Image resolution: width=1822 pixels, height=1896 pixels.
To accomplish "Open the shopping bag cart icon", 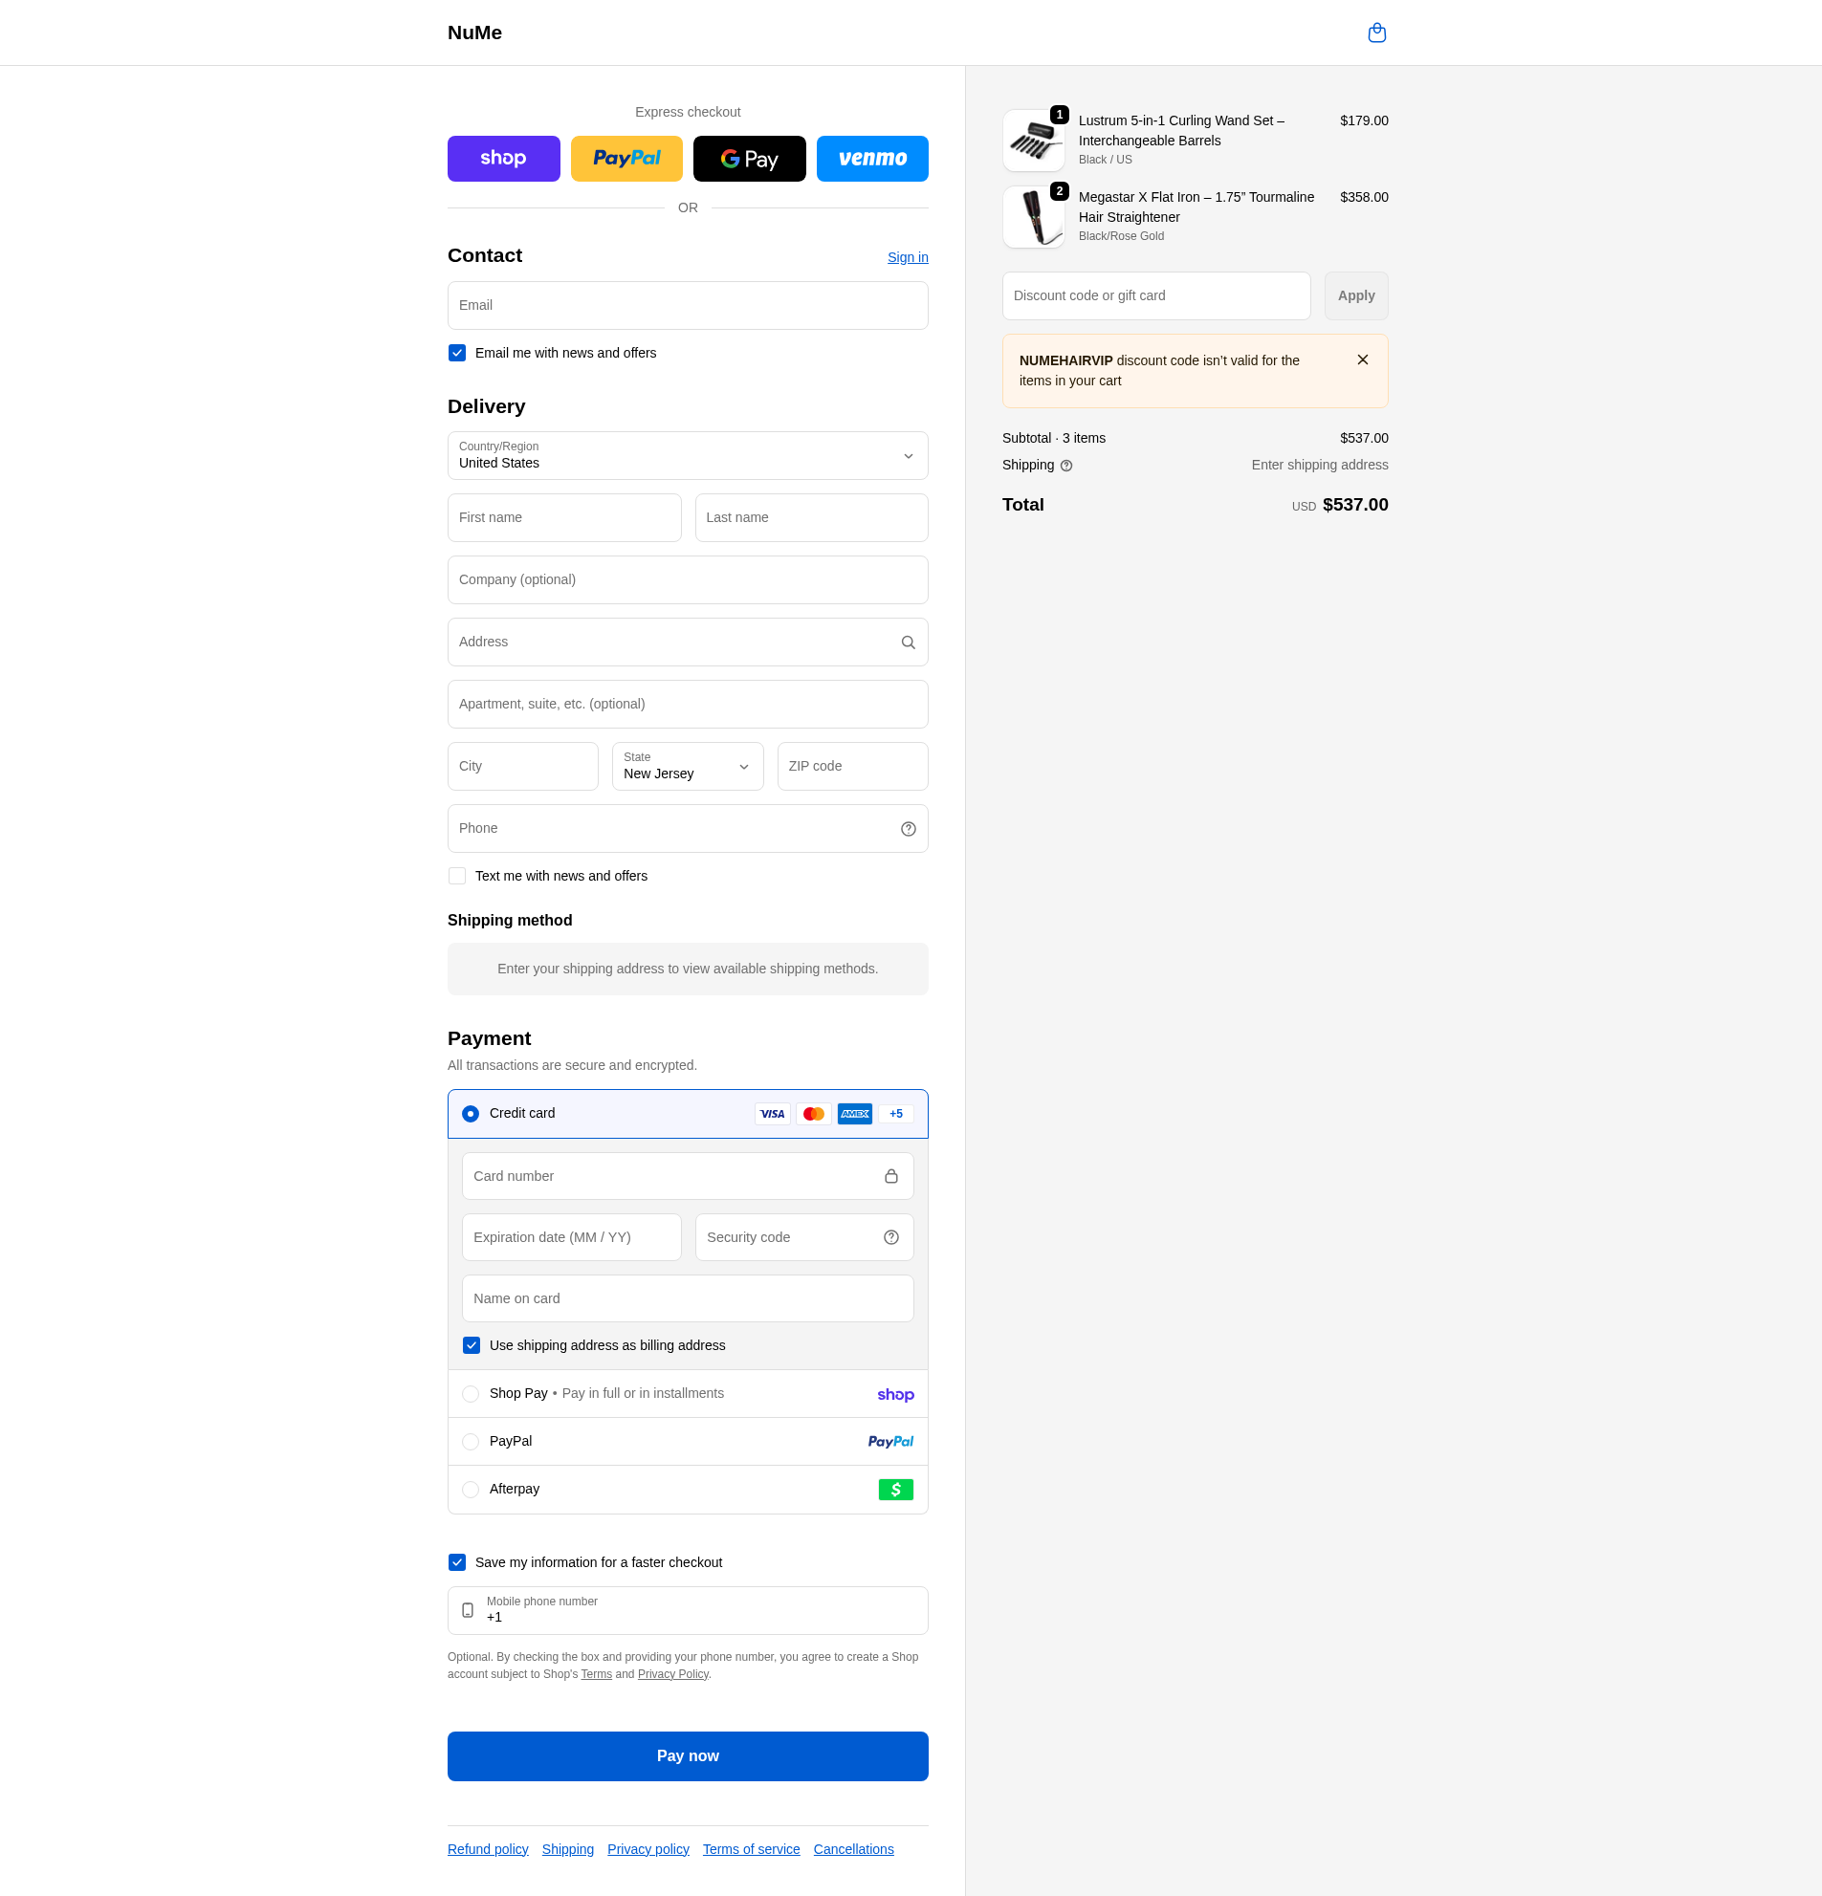I will (1376, 33).
